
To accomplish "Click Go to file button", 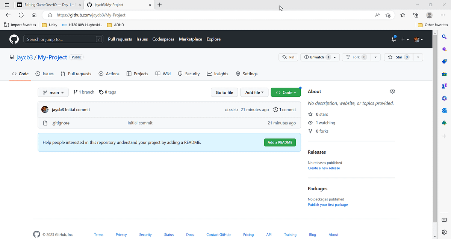I will click(x=224, y=92).
